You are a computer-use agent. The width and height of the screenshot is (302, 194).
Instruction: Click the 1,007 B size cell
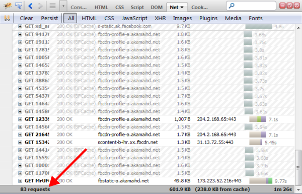coord(182,119)
